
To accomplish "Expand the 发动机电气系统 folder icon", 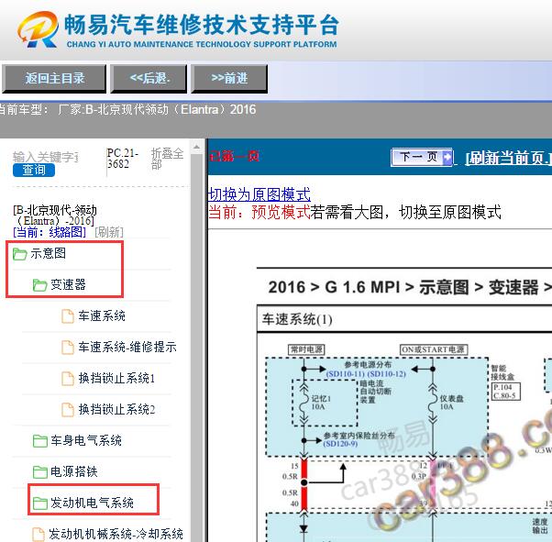I will click(39, 503).
